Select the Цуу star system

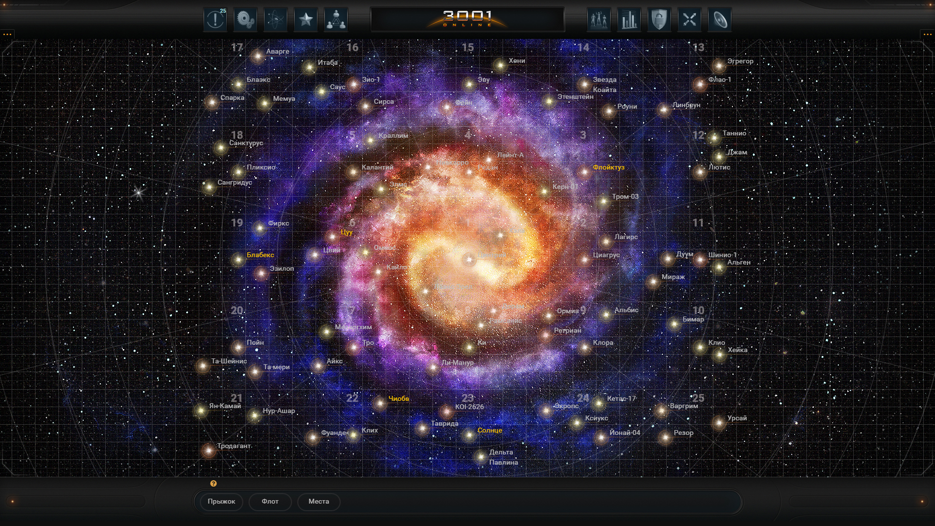(333, 237)
